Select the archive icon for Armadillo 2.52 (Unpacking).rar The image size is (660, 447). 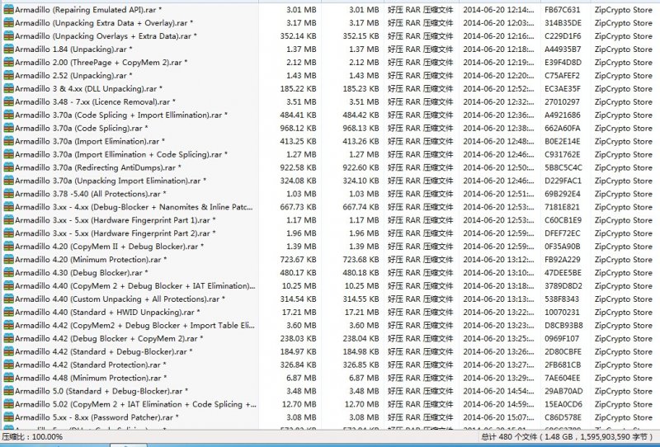coord(8,75)
